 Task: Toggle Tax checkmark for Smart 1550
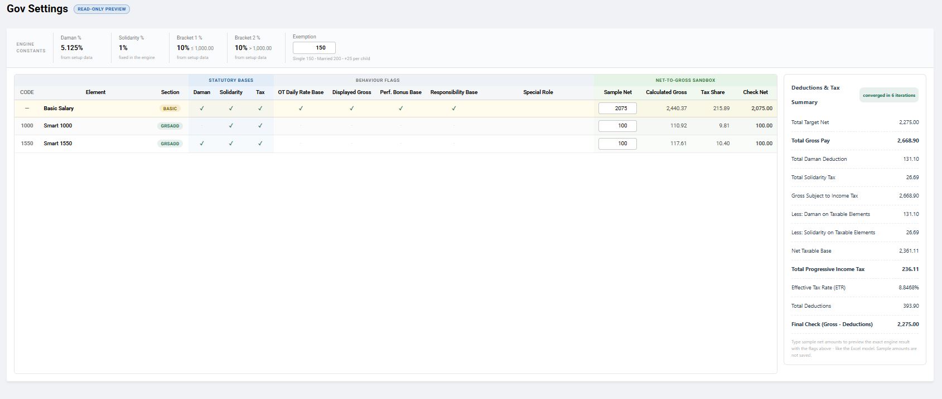(260, 144)
